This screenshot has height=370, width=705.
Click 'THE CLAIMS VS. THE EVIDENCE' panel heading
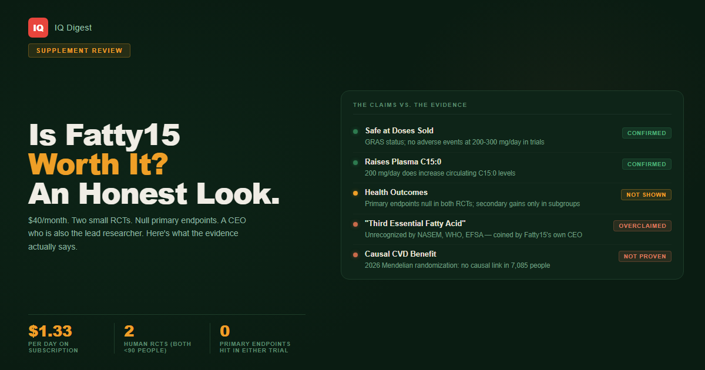click(x=410, y=105)
